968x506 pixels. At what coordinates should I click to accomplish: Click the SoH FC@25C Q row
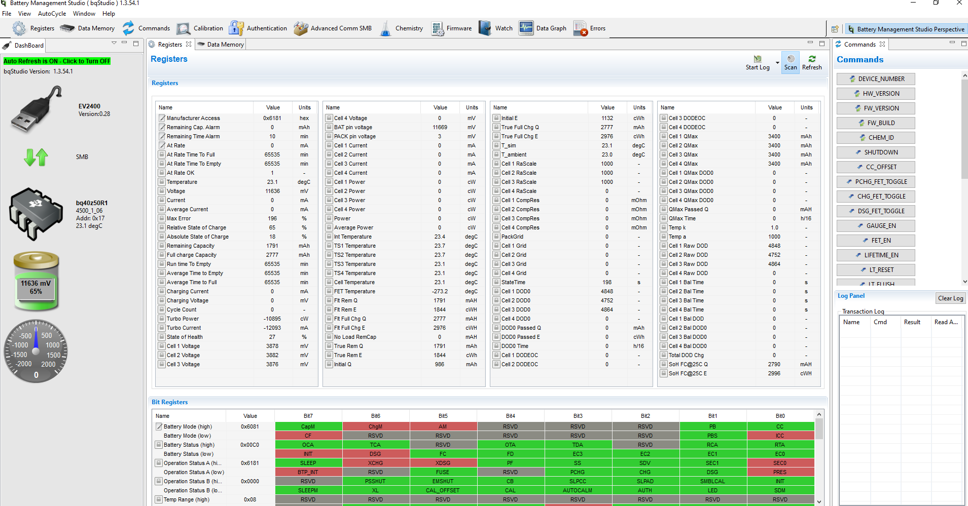[739, 364]
